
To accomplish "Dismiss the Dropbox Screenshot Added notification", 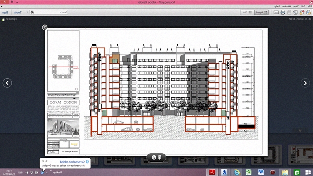I will click(x=43, y=161).
